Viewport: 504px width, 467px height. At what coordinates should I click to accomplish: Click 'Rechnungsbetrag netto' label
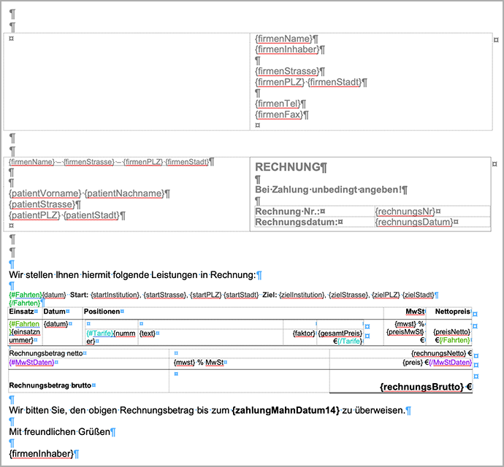tap(45, 353)
